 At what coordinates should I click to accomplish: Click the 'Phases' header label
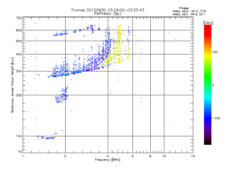point(184,8)
